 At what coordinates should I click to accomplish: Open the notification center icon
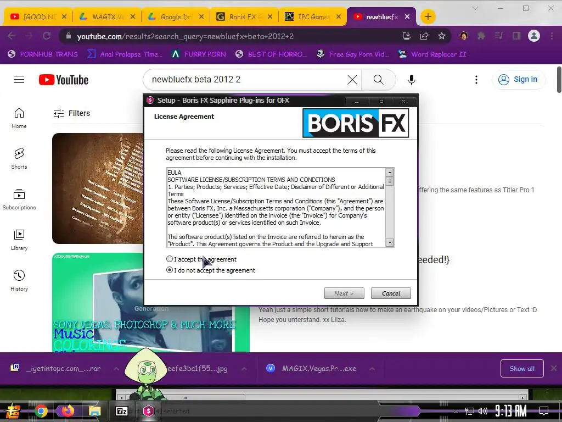[x=544, y=410]
